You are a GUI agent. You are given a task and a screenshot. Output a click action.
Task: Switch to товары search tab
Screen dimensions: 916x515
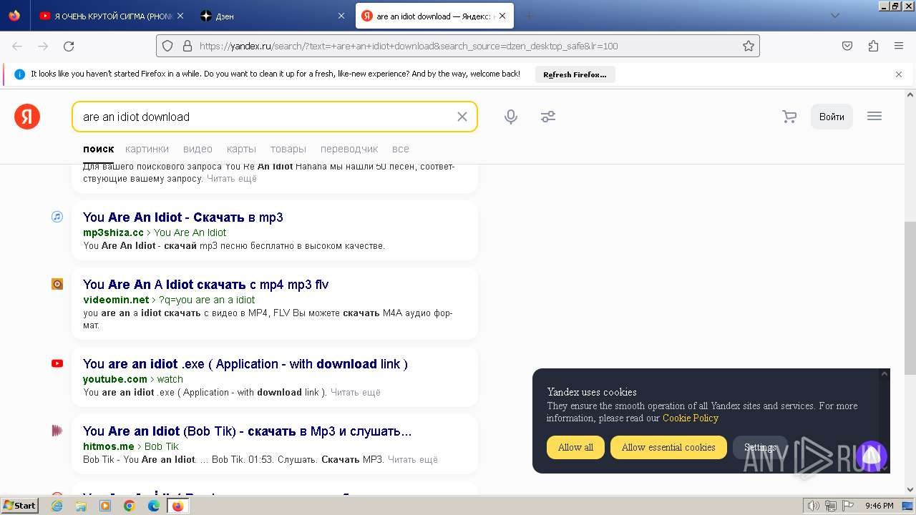pyautogui.click(x=288, y=149)
